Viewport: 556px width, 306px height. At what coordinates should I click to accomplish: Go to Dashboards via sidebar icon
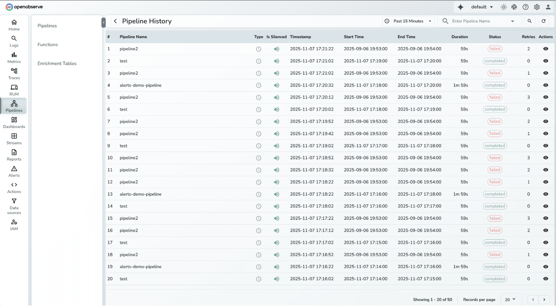point(14,122)
